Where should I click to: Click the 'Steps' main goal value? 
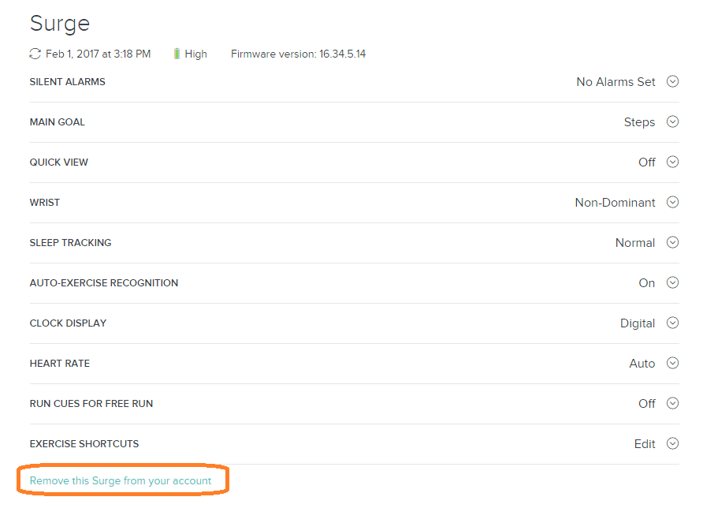coord(639,122)
